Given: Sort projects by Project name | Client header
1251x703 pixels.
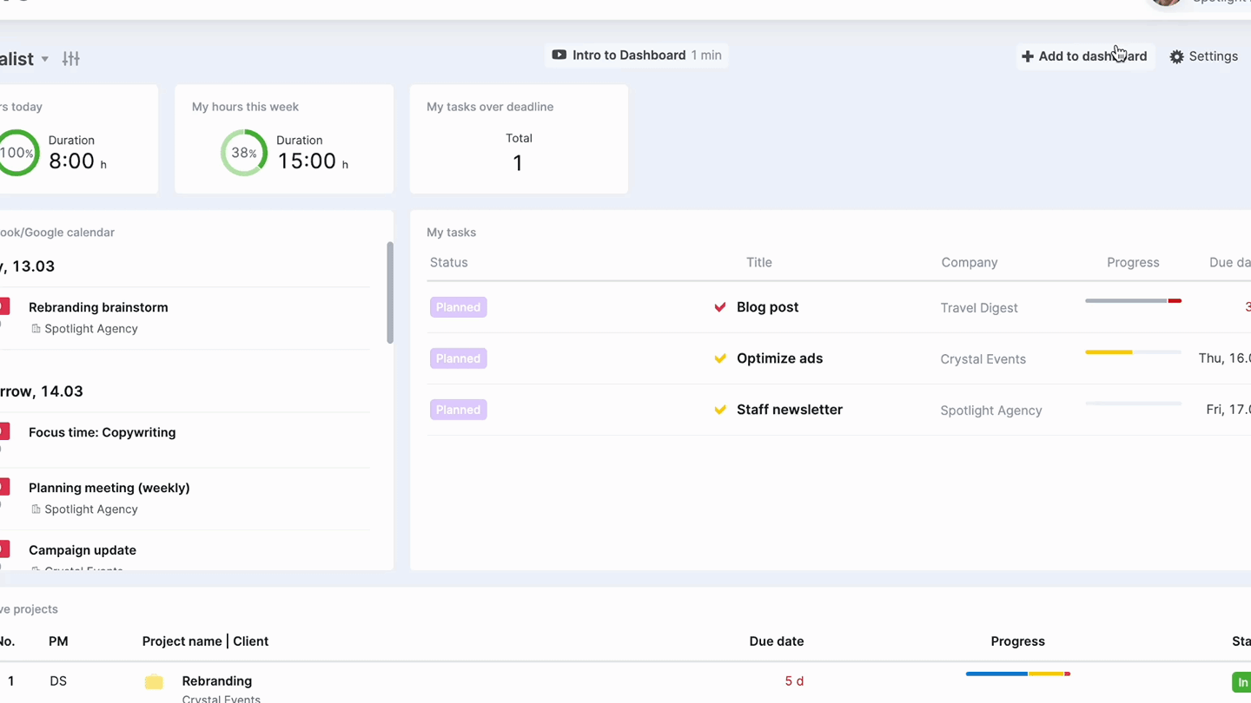Looking at the screenshot, I should (x=205, y=641).
